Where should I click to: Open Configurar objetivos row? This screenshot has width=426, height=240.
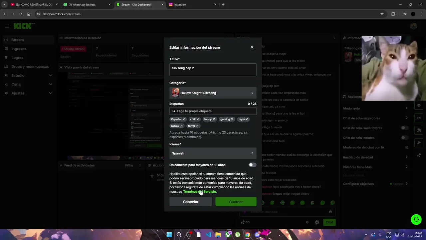click(375, 184)
